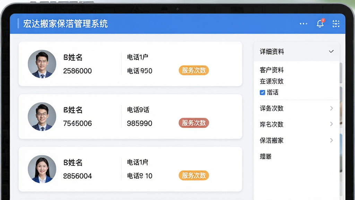
Task: Toggle the 熠诘 checkbox
Action: pos(262,92)
